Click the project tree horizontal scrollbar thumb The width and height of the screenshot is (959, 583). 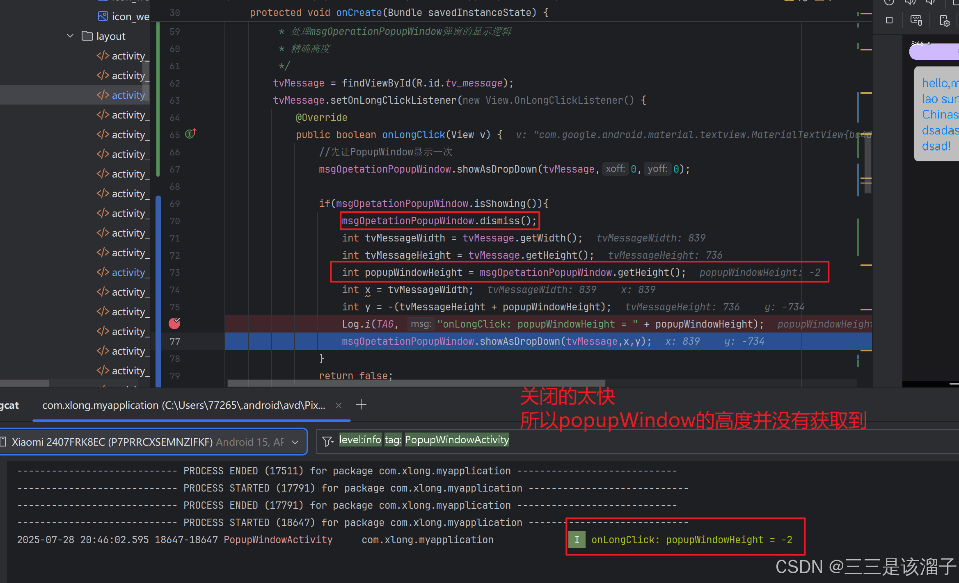coord(25,383)
